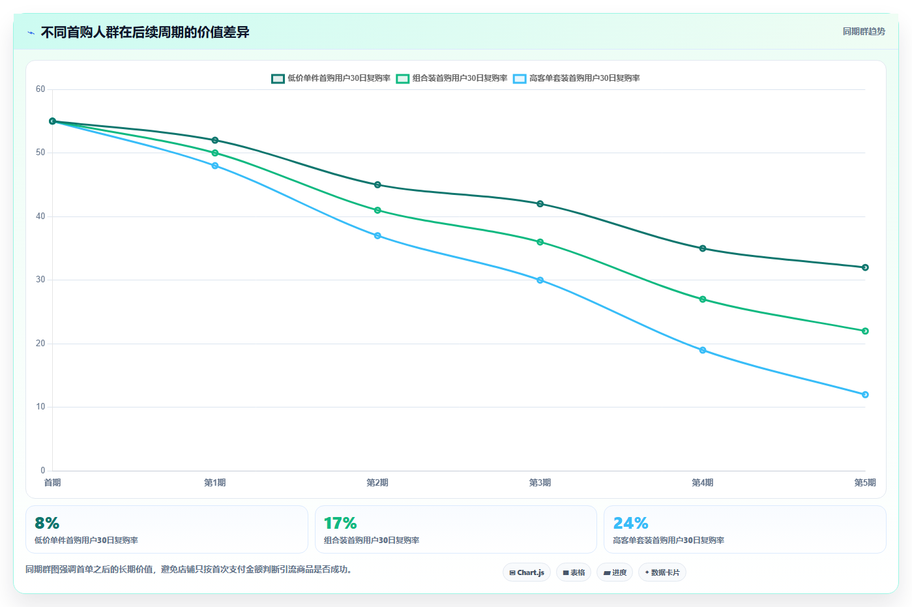
Task: Click the bright green point at 第3期
Action: click(x=540, y=242)
